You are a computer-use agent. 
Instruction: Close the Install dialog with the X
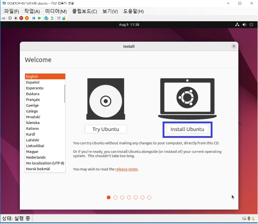[x=234, y=46]
